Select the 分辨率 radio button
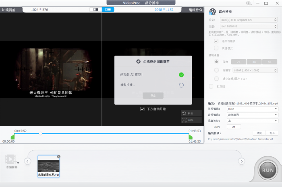 click(216, 70)
